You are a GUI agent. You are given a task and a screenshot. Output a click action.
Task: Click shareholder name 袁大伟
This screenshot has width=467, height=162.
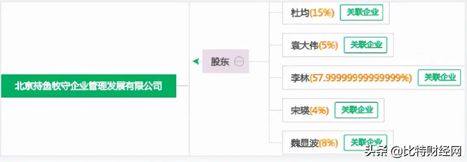pyautogui.click(x=305, y=46)
